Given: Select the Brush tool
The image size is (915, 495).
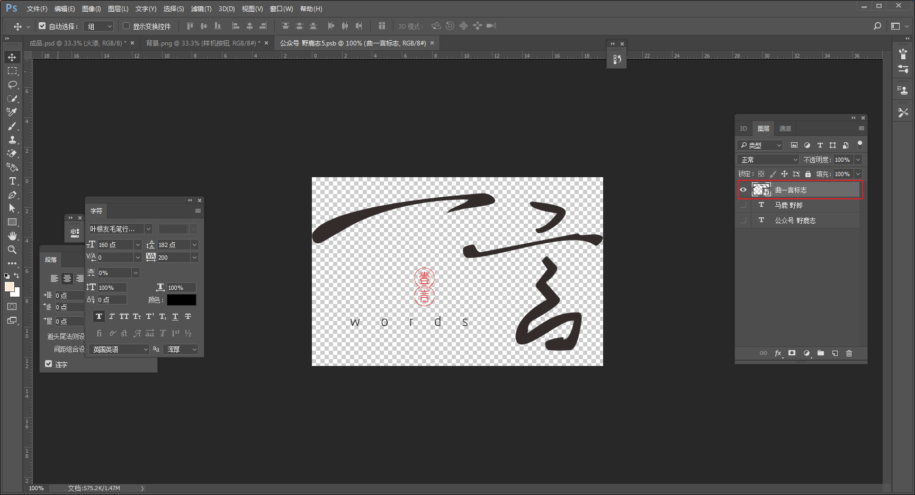Looking at the screenshot, I should [x=12, y=126].
